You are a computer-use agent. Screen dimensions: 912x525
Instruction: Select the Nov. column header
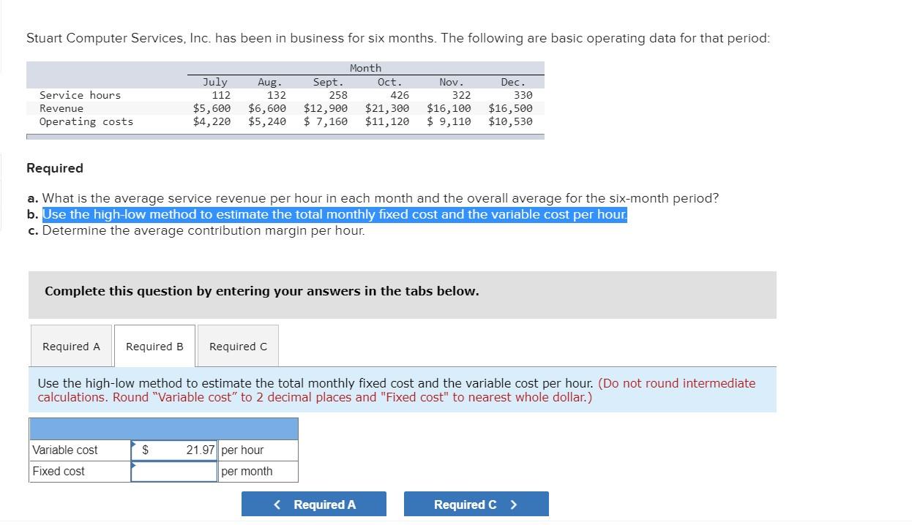(451, 82)
